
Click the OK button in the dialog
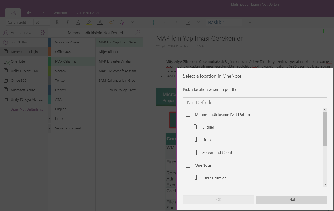(x=219, y=200)
